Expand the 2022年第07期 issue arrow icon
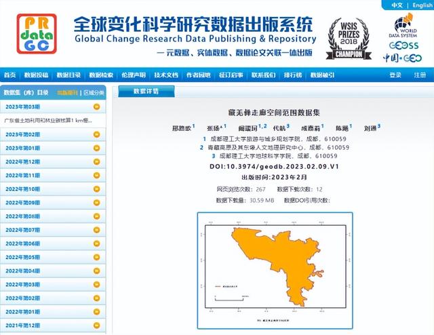 click(x=96, y=230)
